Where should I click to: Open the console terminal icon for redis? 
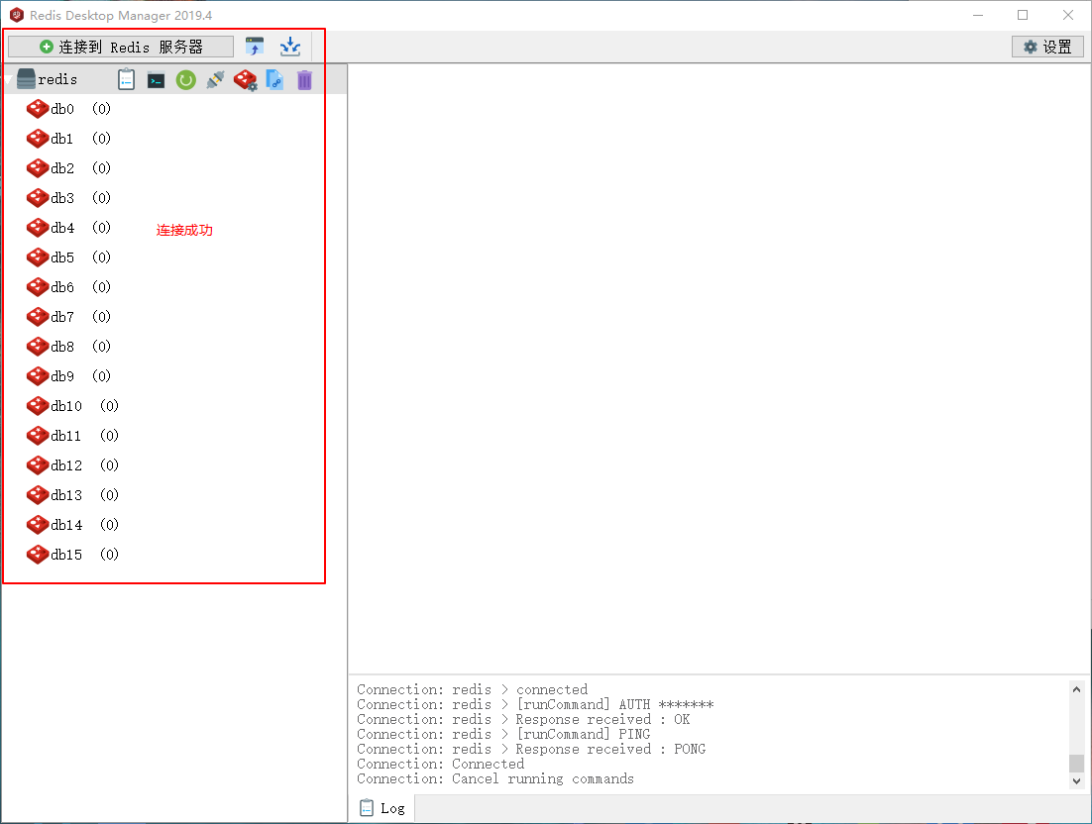click(156, 81)
